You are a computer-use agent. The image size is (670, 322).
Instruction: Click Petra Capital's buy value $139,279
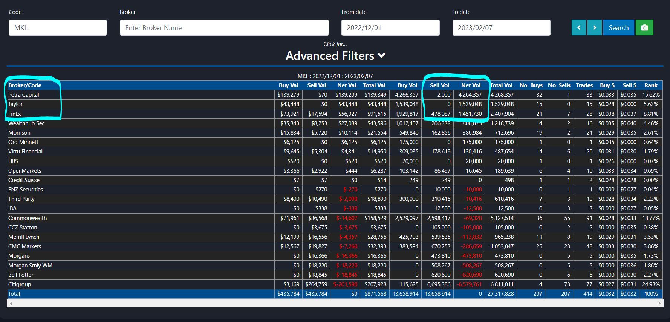288,95
